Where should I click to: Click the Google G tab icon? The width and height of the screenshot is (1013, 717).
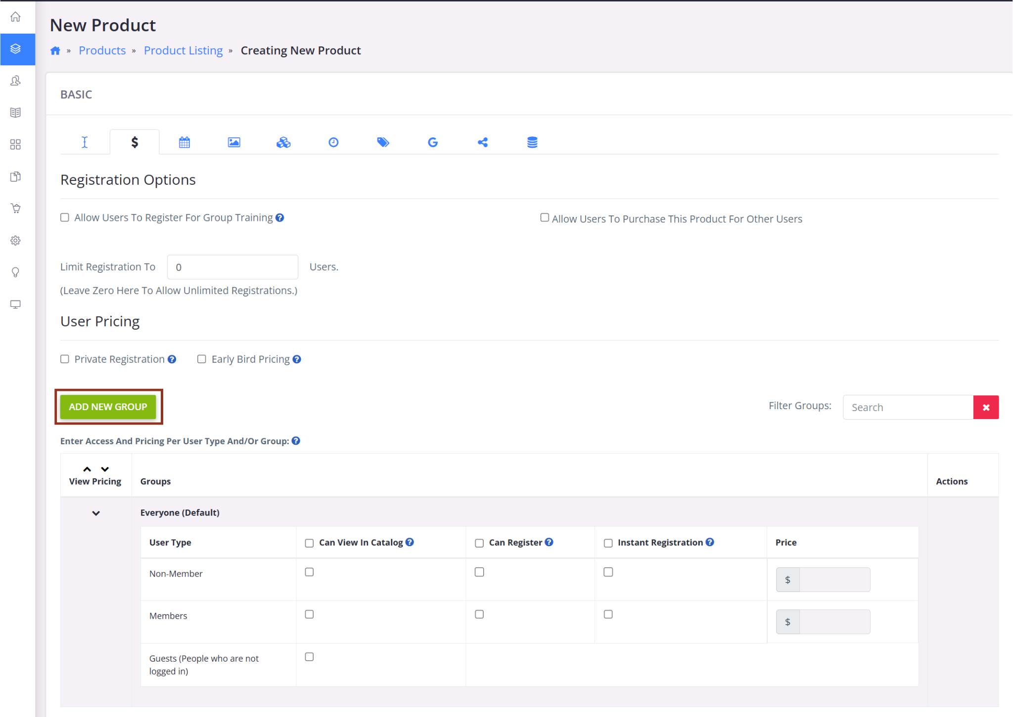433,142
